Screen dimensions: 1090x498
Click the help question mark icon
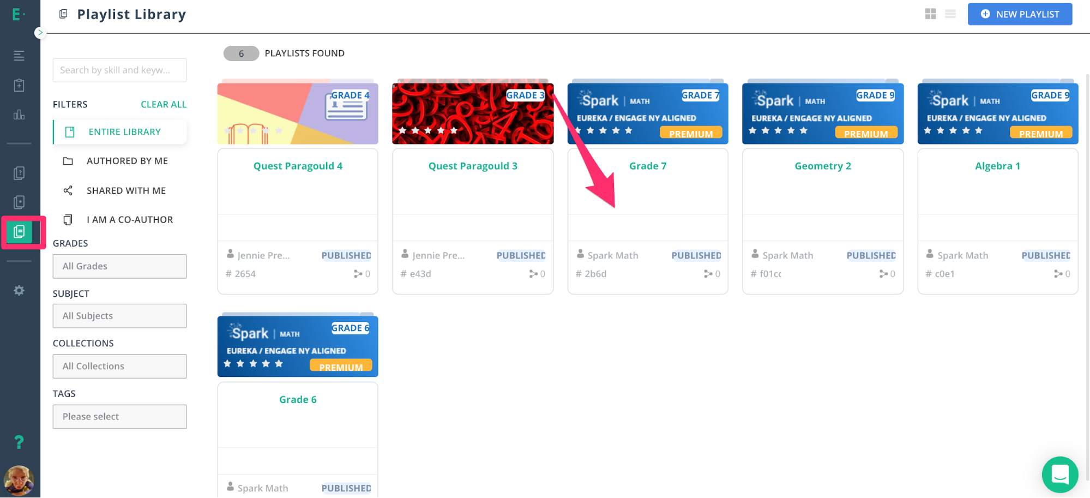point(19,442)
